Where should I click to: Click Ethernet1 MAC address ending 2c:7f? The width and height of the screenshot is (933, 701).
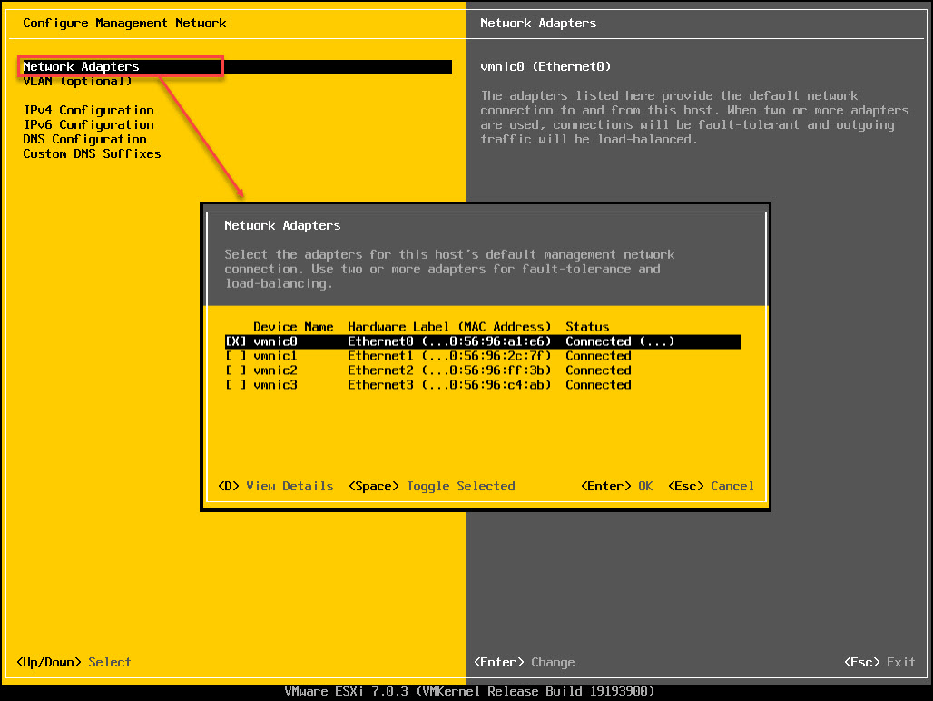click(x=449, y=356)
